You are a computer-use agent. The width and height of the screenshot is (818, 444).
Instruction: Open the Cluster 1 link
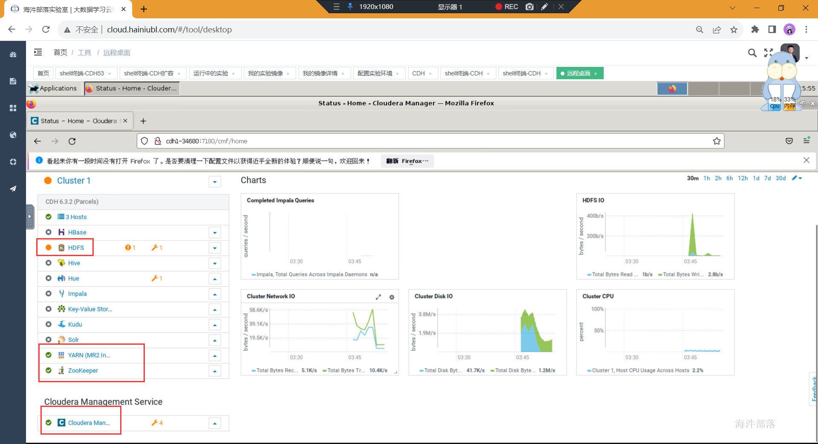74,181
